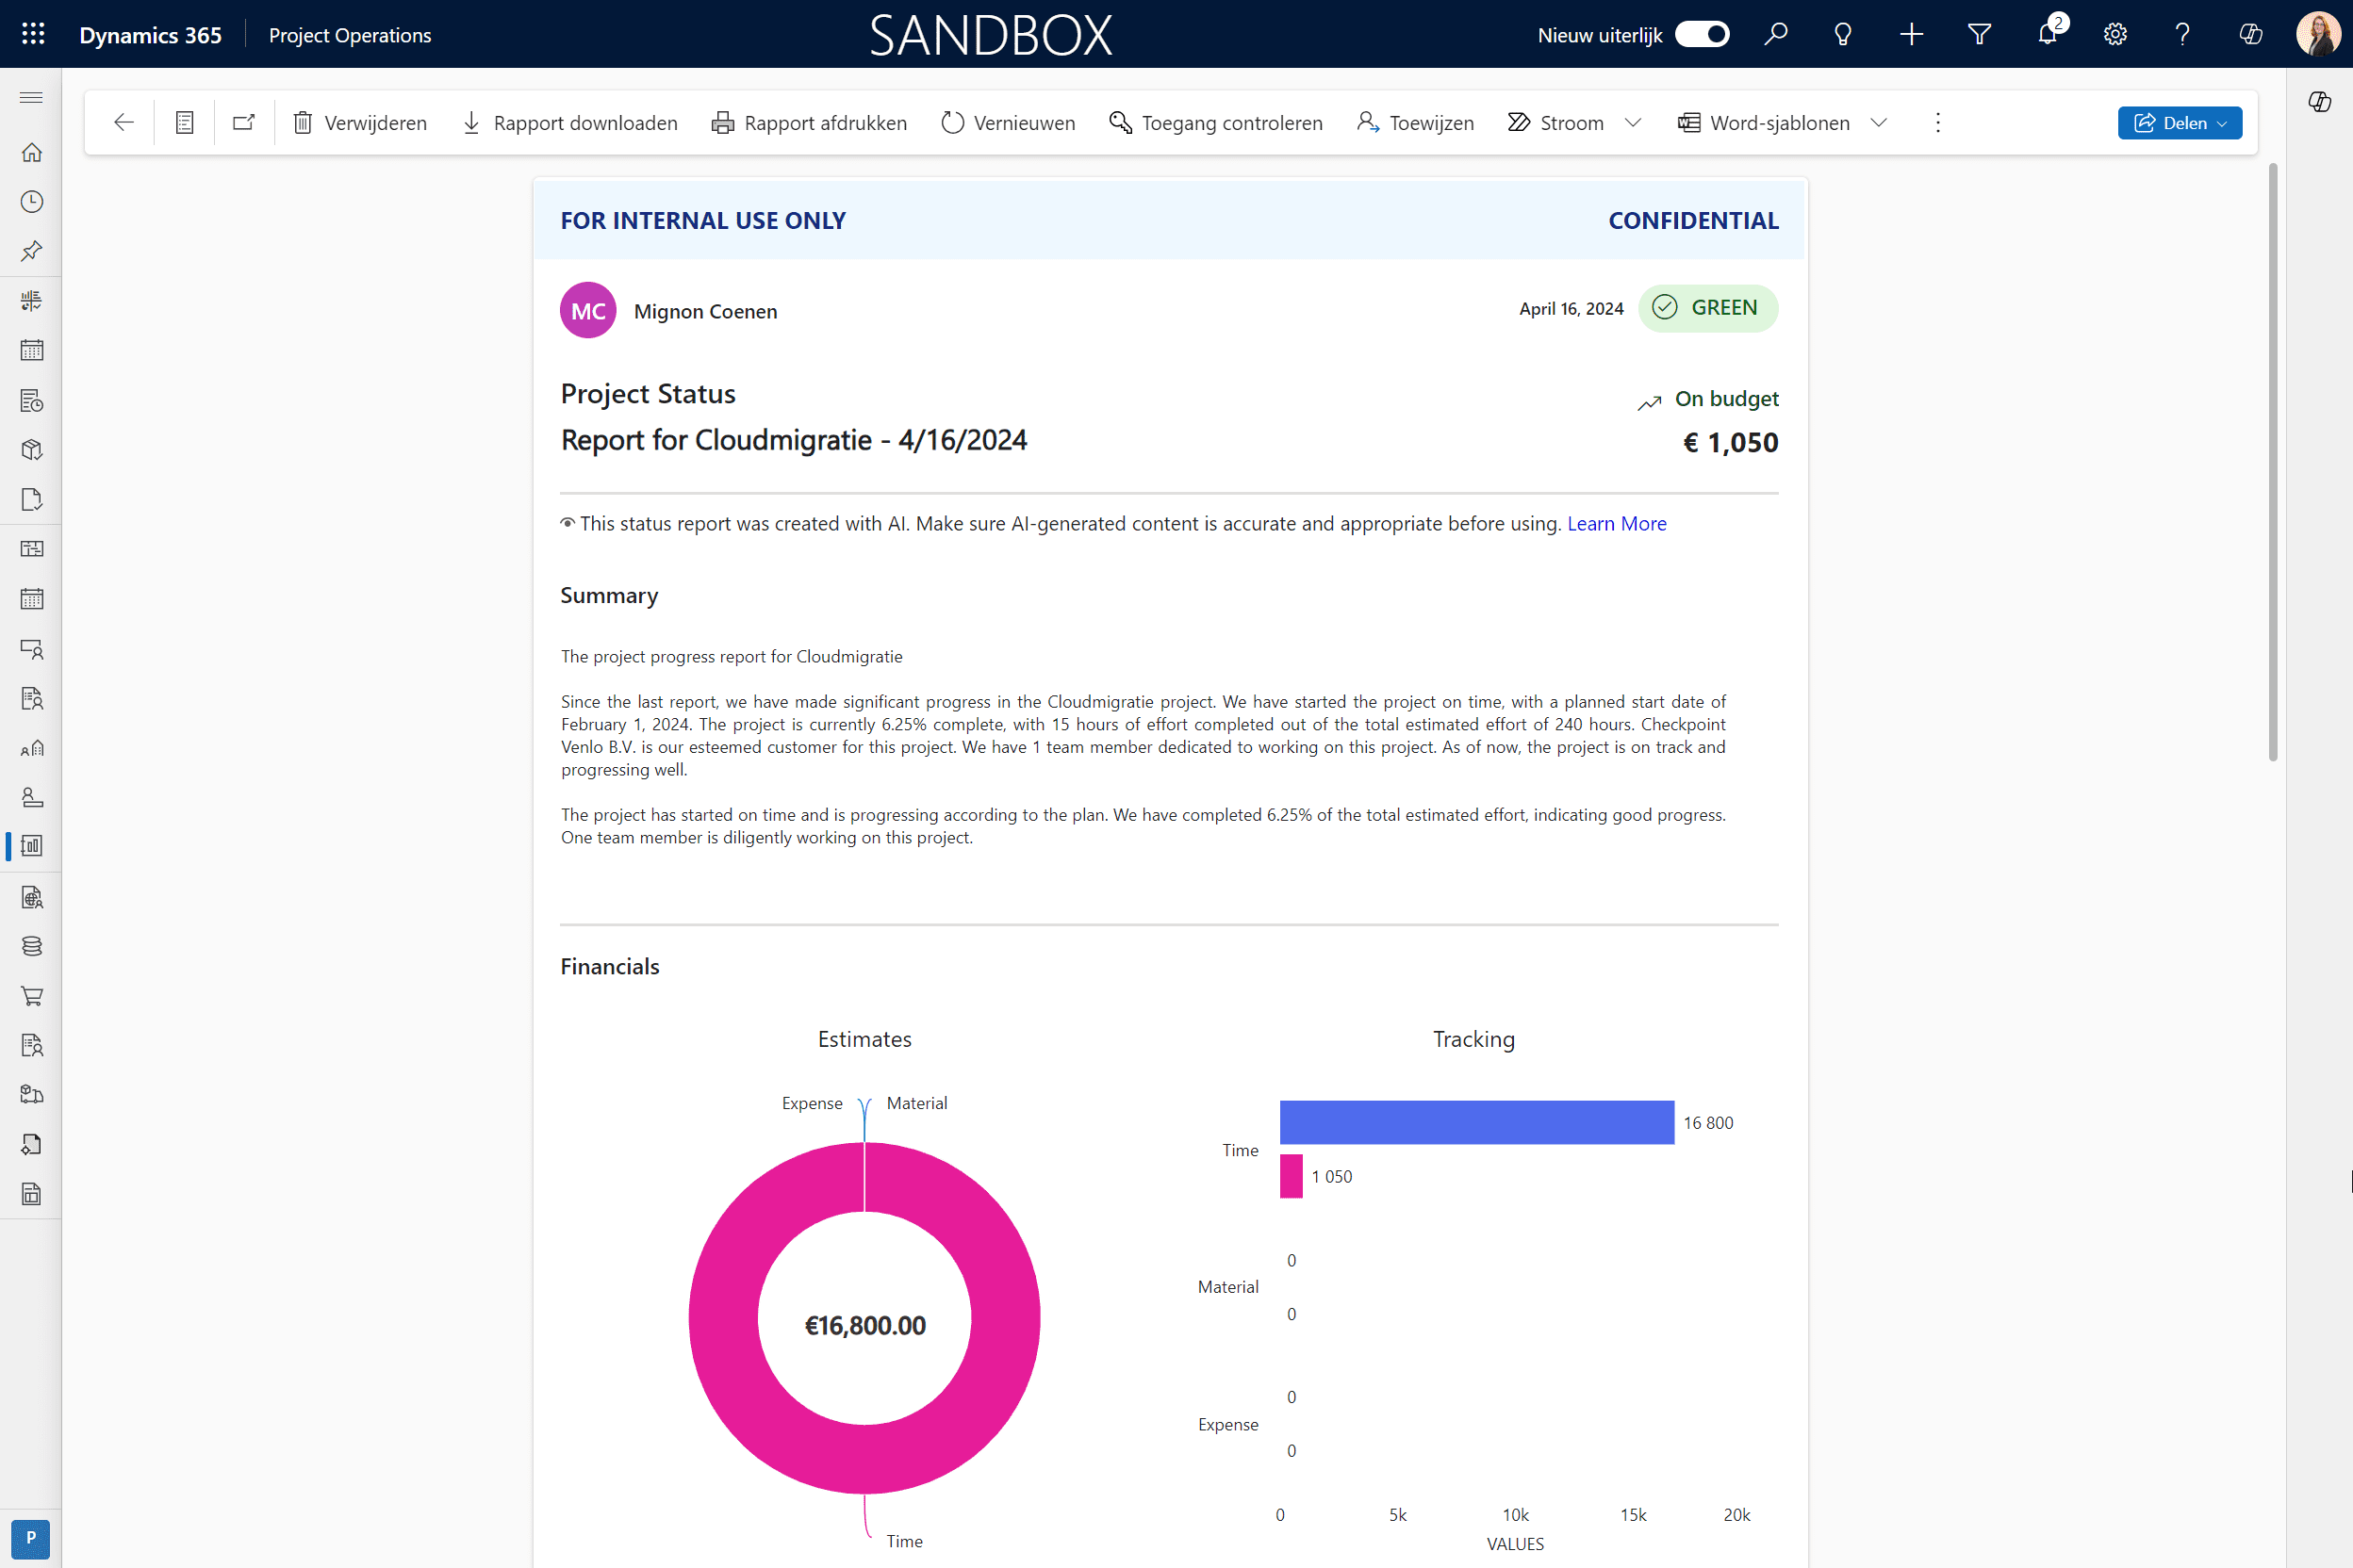Click the Stroom command
Viewport: 2353px width, 1568px height.
tap(1555, 123)
